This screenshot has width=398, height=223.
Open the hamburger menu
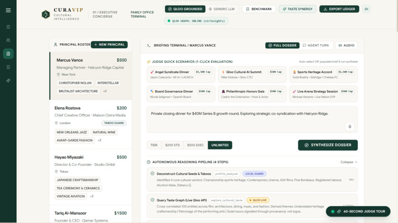pyautogui.click(x=8, y=10)
